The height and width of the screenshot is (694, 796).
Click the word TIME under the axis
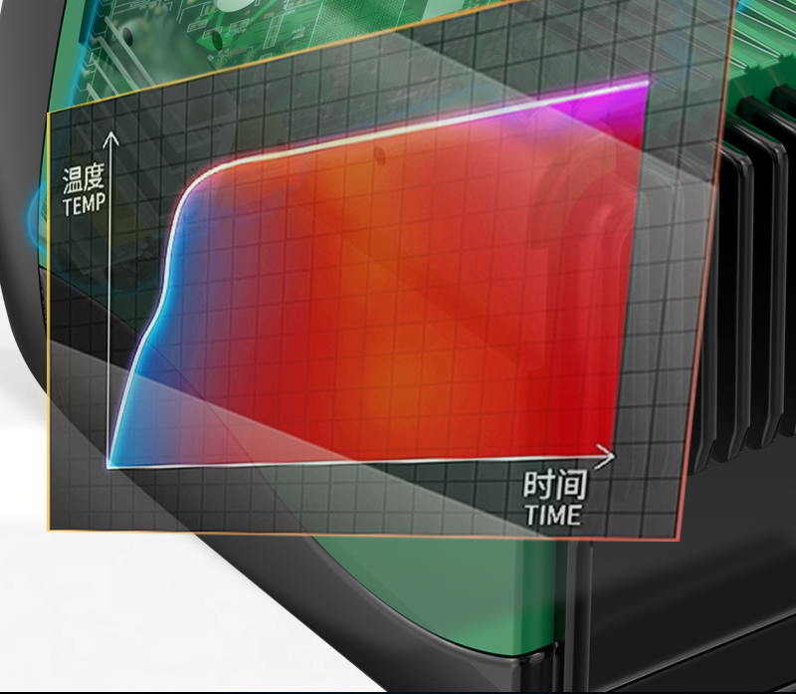(x=552, y=515)
